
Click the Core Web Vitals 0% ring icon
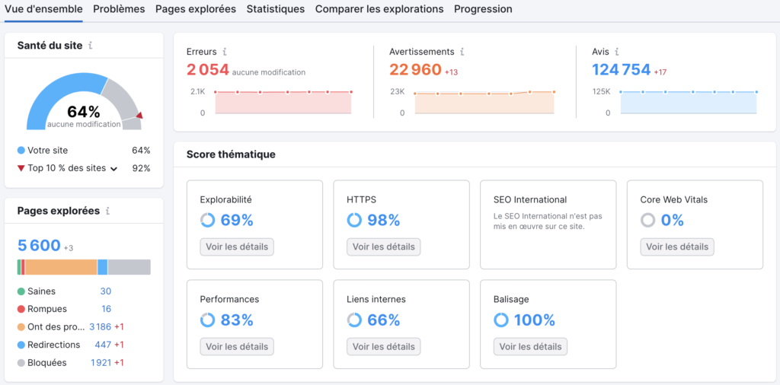coord(647,220)
